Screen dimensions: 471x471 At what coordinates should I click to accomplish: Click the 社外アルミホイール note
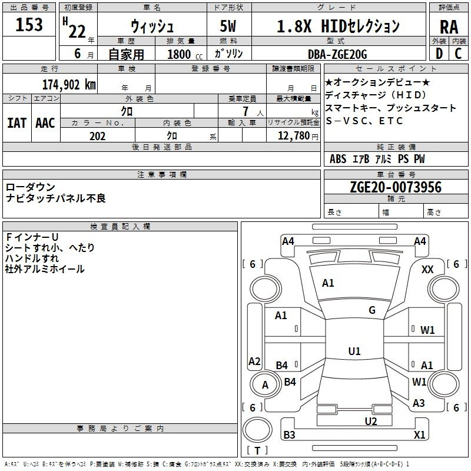pos(45,269)
